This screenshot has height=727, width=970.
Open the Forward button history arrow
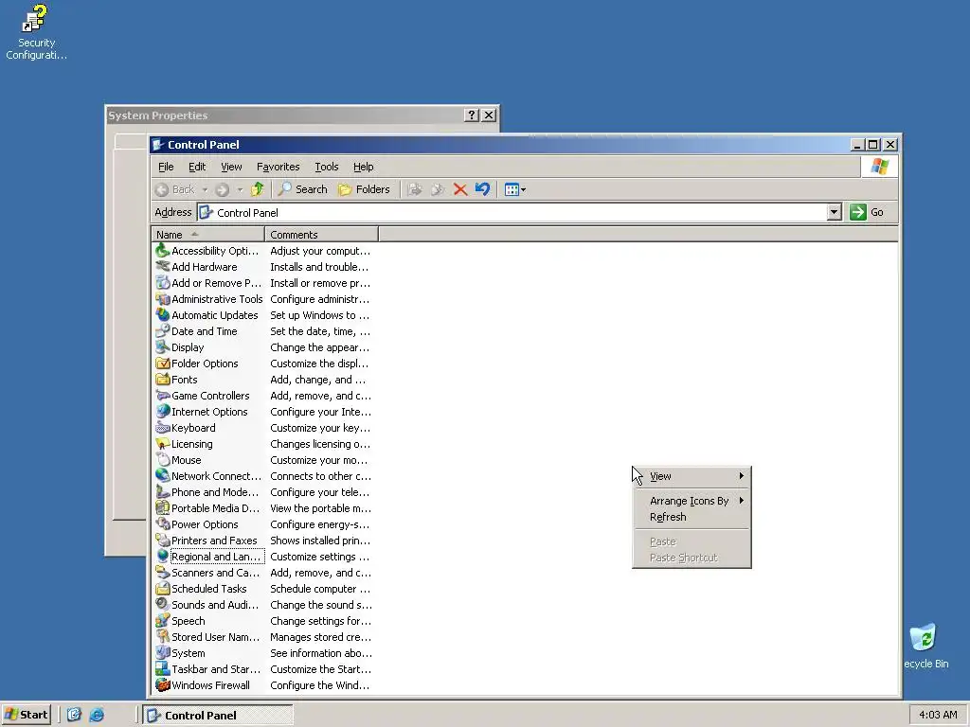[240, 189]
